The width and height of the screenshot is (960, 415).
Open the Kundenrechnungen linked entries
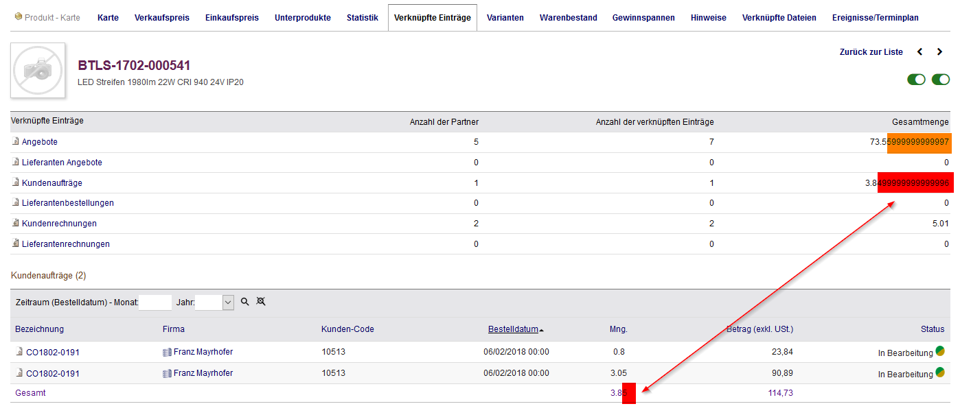coord(59,224)
